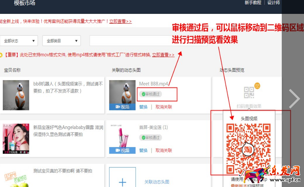Click 取消关联 for Meet BB8.mp4
Image resolution: width=304 pixels, height=187 pixels.
point(164,107)
